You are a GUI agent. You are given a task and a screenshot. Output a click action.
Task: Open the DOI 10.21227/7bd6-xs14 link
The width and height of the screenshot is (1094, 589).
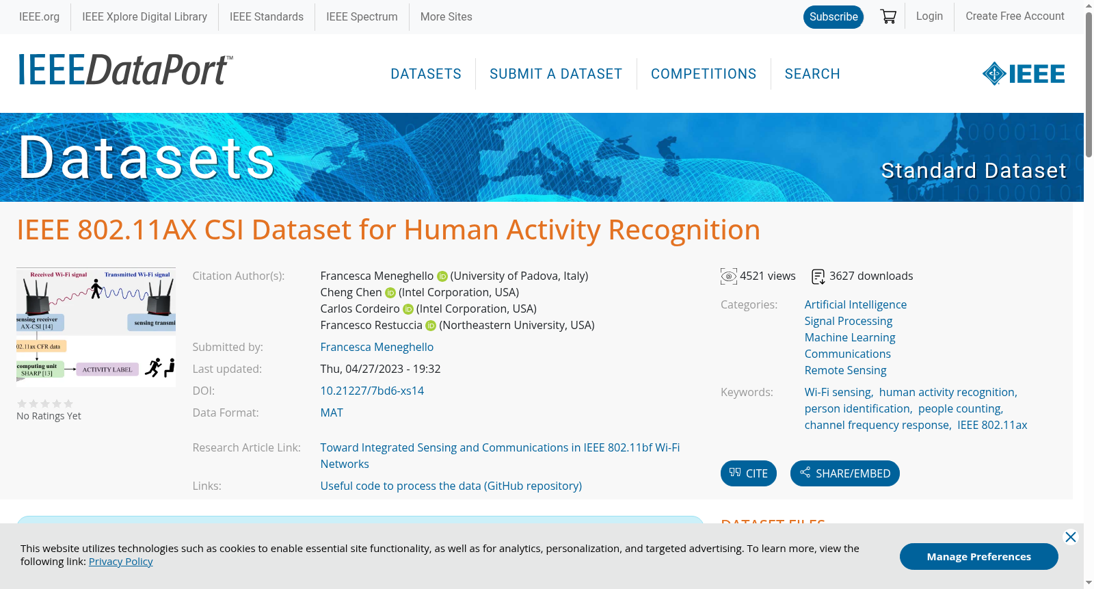[372, 391]
